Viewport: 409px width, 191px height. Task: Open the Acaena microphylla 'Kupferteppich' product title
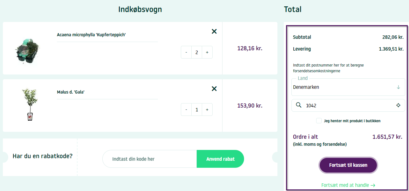(x=91, y=35)
